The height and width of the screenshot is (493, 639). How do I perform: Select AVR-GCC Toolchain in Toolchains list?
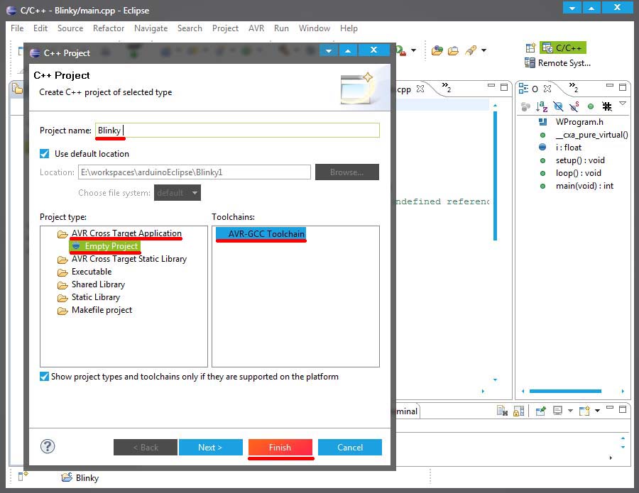pos(261,233)
